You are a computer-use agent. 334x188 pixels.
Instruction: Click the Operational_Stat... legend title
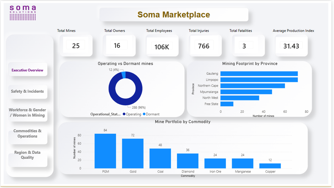[x=106, y=114]
